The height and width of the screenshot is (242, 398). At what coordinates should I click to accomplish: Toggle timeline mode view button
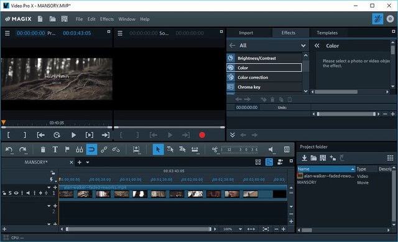269,162
